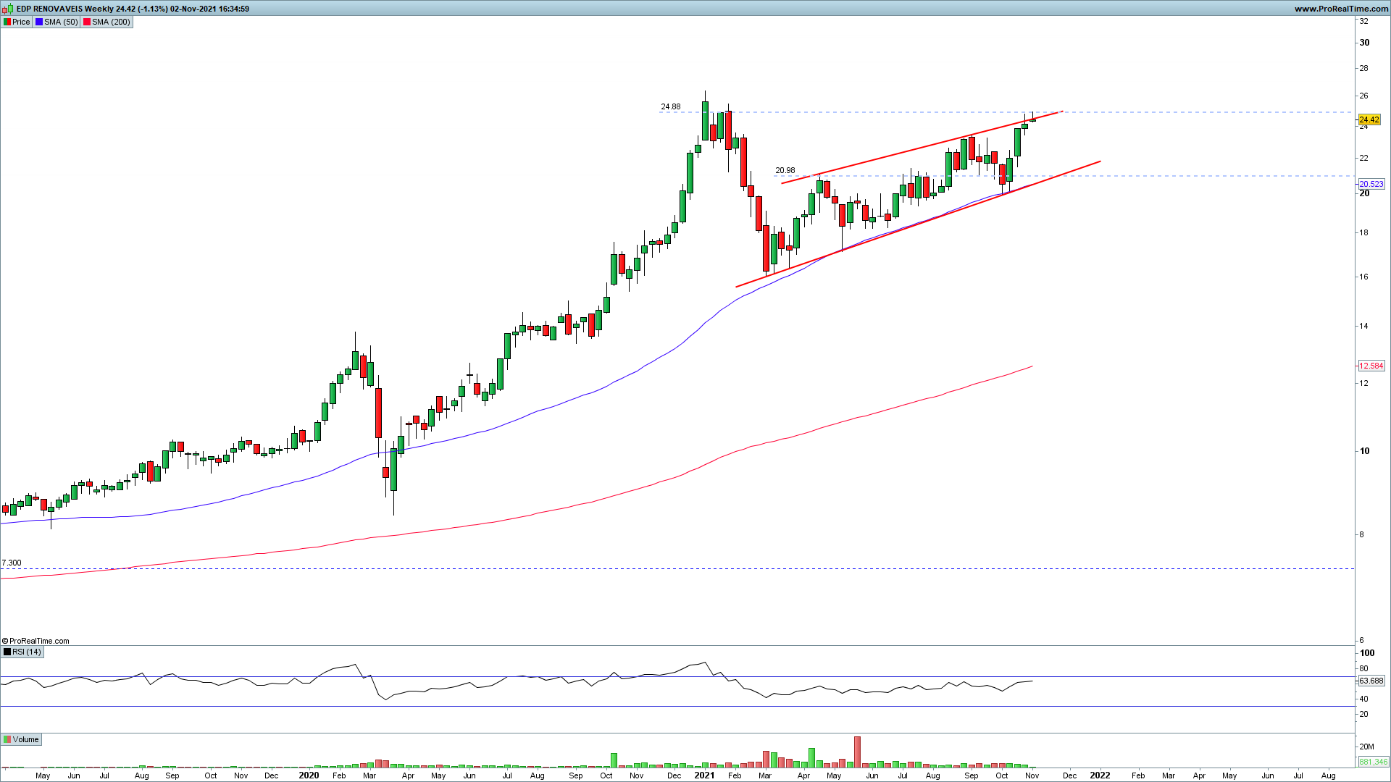Click the 881,346 volume value tag
Viewport: 1391px width, 782px height.
click(1372, 762)
